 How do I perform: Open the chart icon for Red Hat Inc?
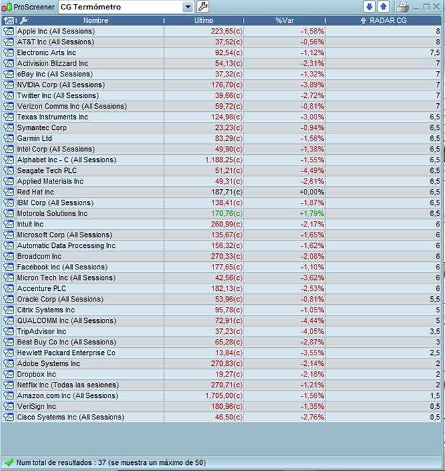pyautogui.click(x=9, y=192)
